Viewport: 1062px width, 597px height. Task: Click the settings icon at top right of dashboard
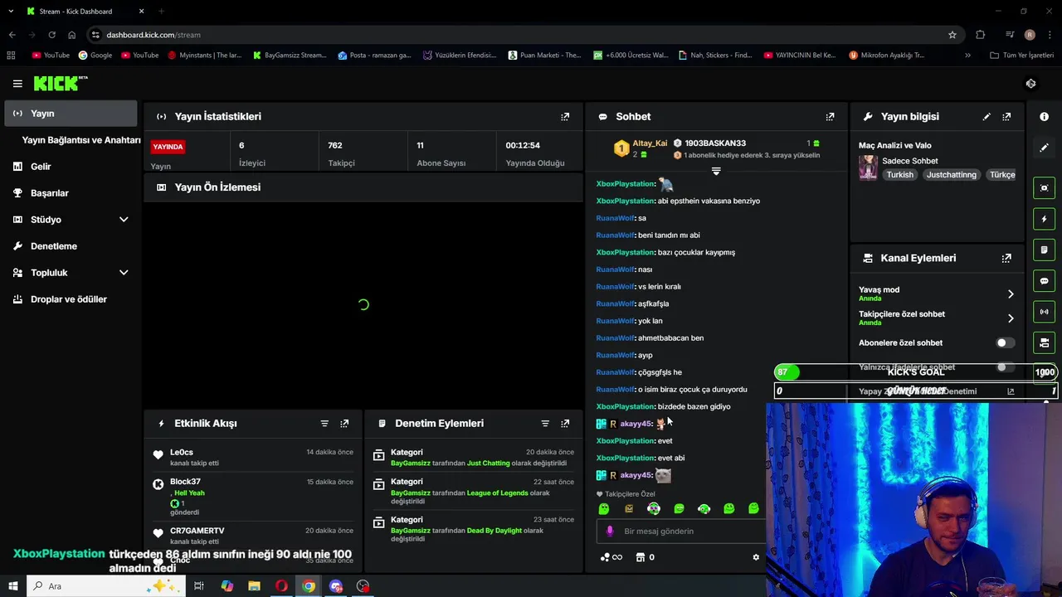(1030, 83)
